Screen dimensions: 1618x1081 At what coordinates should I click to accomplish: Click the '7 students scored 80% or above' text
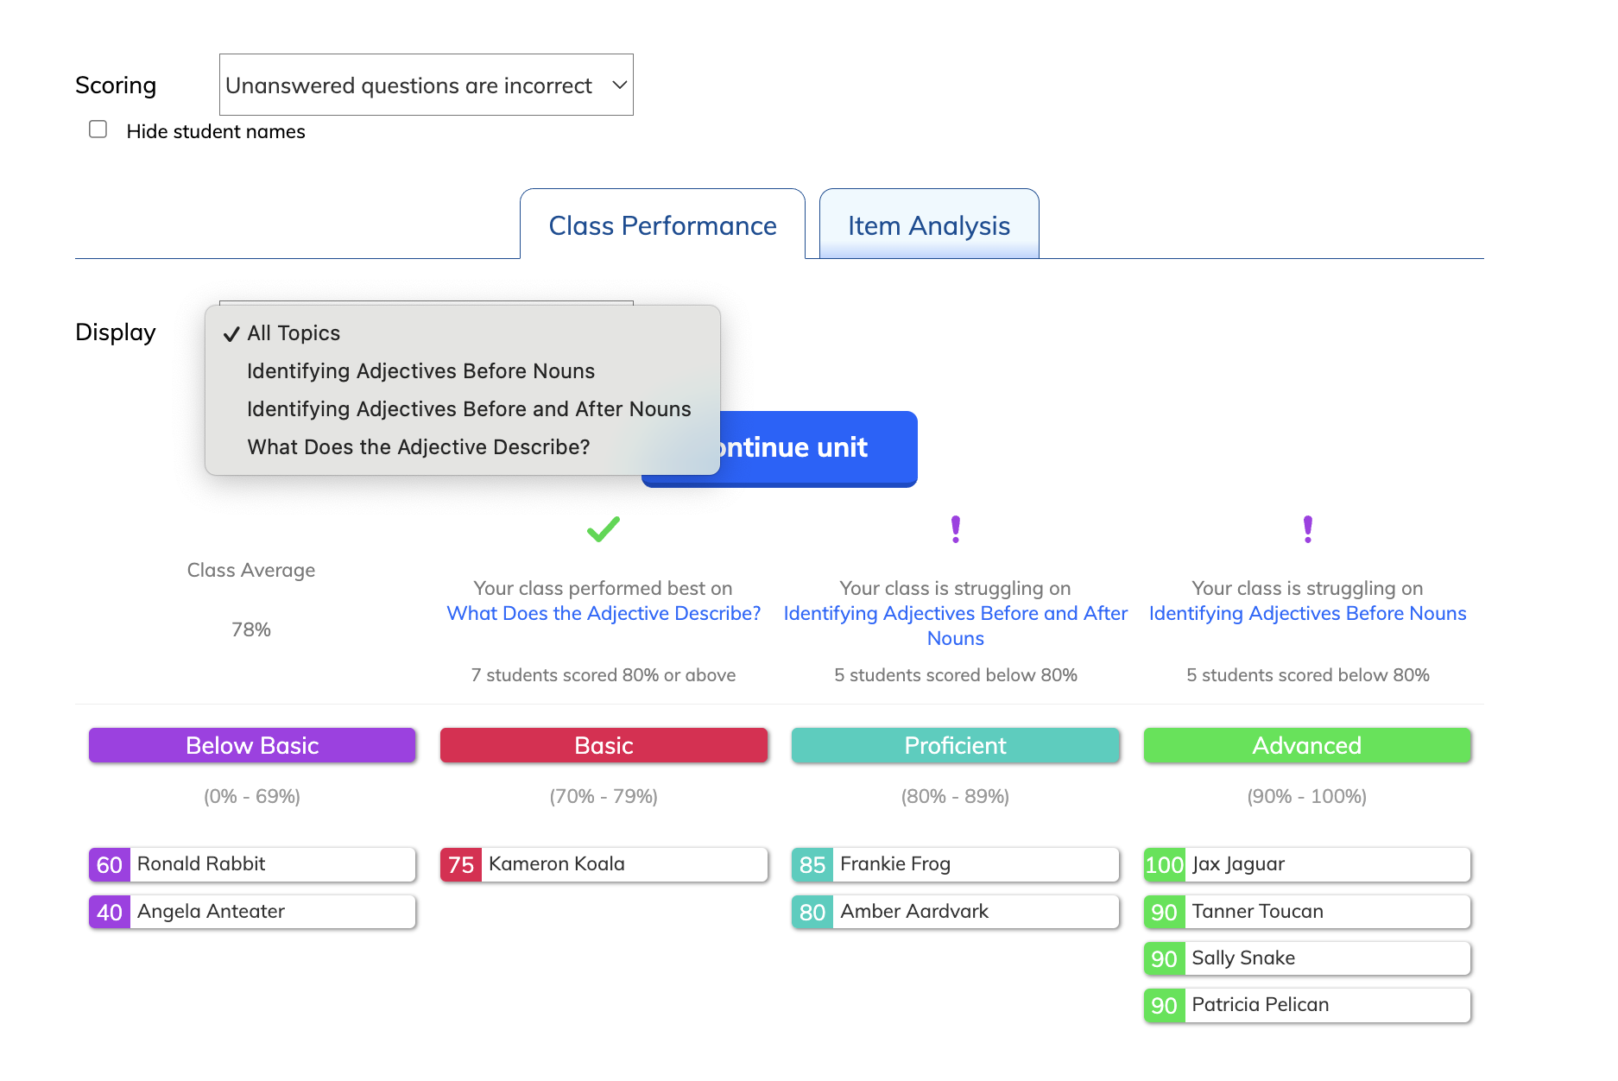coord(604,675)
